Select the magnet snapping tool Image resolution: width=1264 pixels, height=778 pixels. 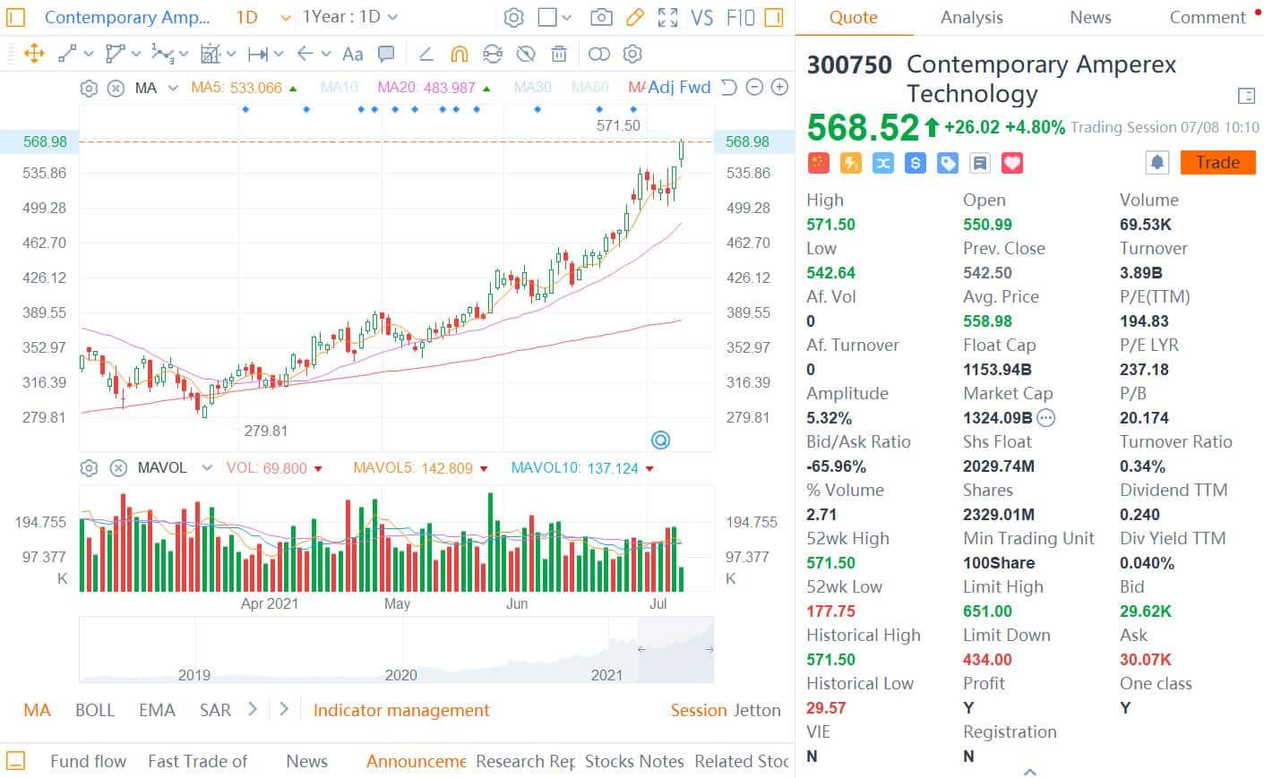[x=460, y=55]
